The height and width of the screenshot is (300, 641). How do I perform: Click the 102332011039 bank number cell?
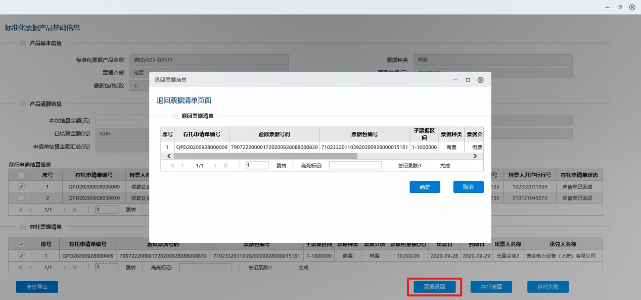tap(530, 186)
